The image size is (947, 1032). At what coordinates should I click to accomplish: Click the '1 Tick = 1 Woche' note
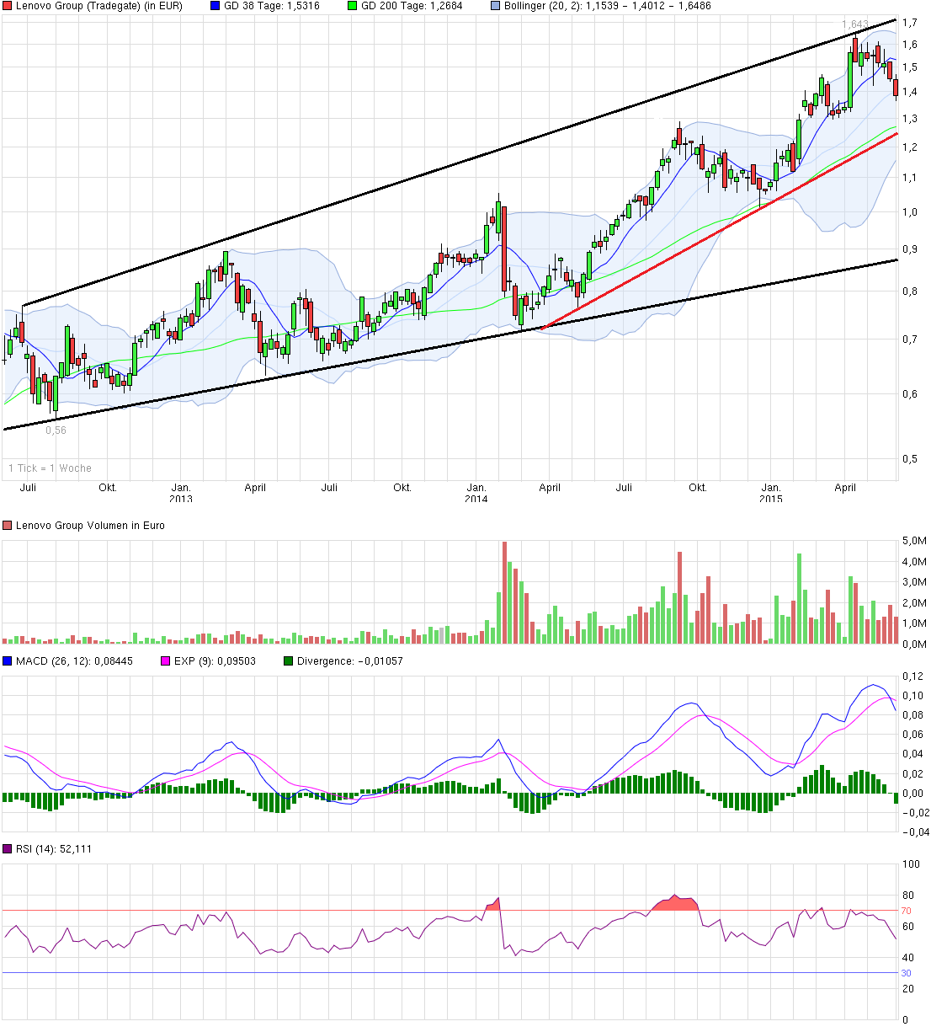50,468
